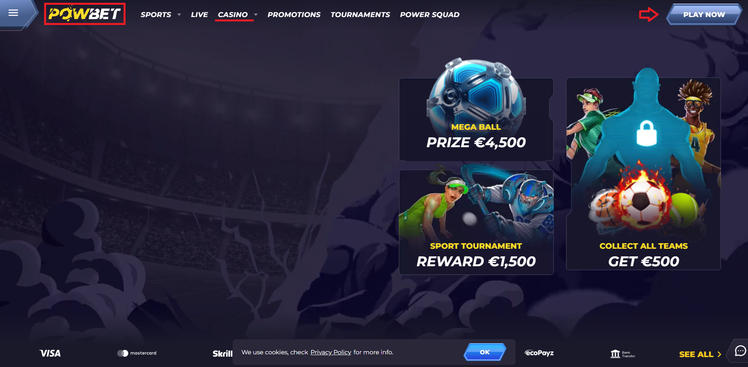This screenshot has height=367, width=748.
Task: Open the Tournaments menu item
Action: click(x=360, y=15)
